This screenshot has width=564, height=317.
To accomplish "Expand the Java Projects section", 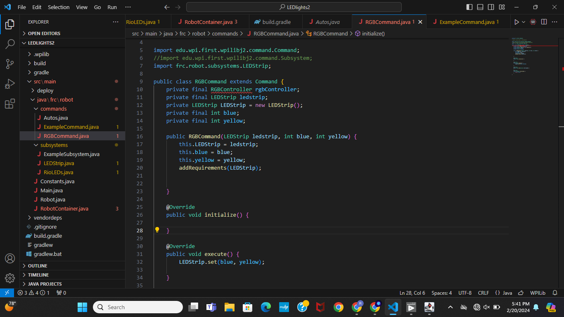I will pyautogui.click(x=73, y=284).
